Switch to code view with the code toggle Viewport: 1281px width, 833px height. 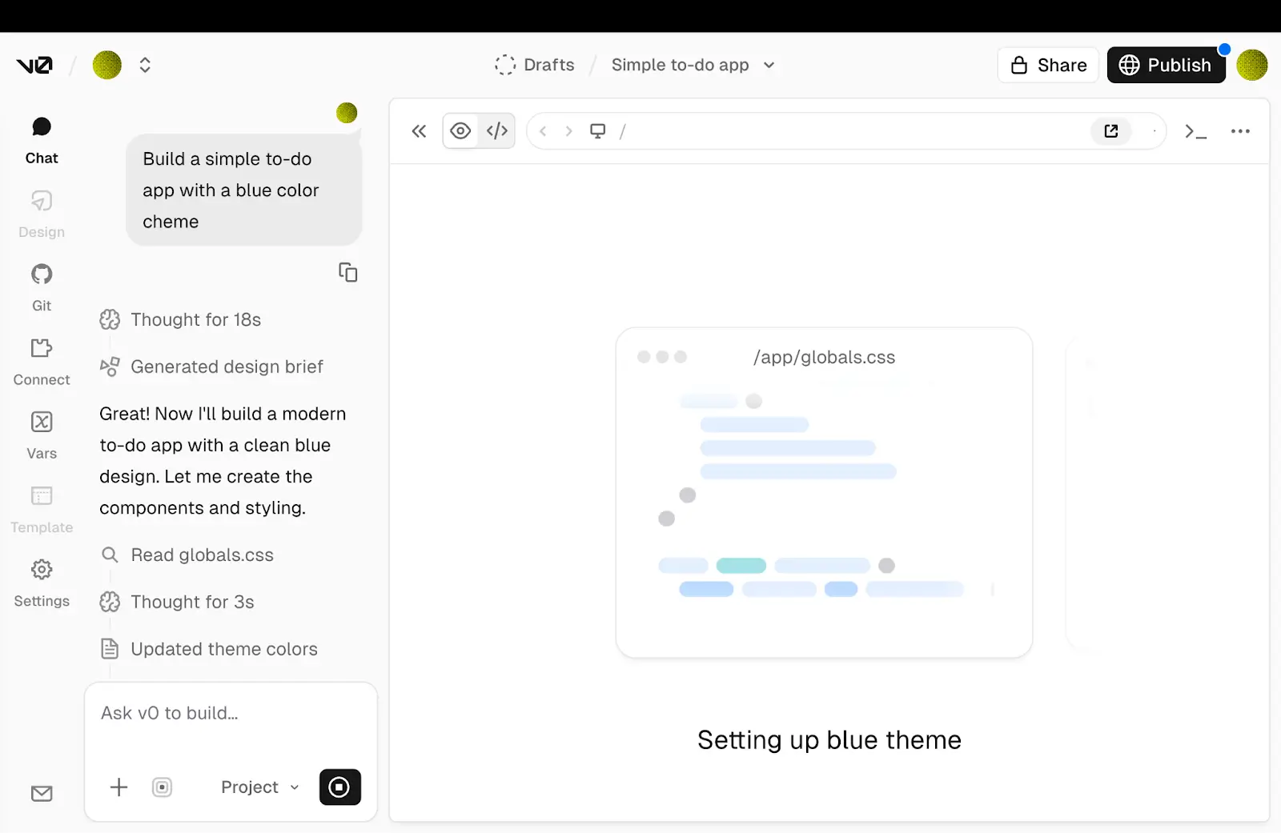pyautogui.click(x=496, y=130)
